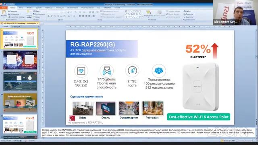Toggle Strikethrough formatting

point(61,16)
